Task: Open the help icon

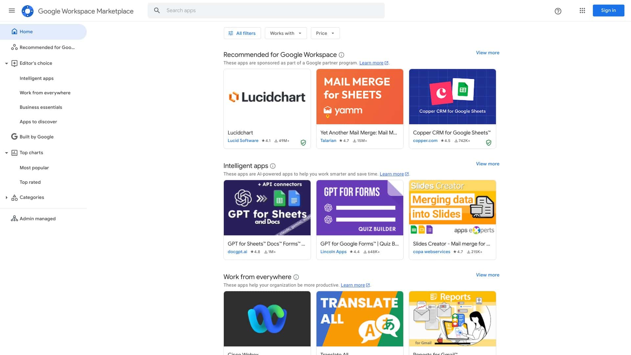Action: [558, 11]
